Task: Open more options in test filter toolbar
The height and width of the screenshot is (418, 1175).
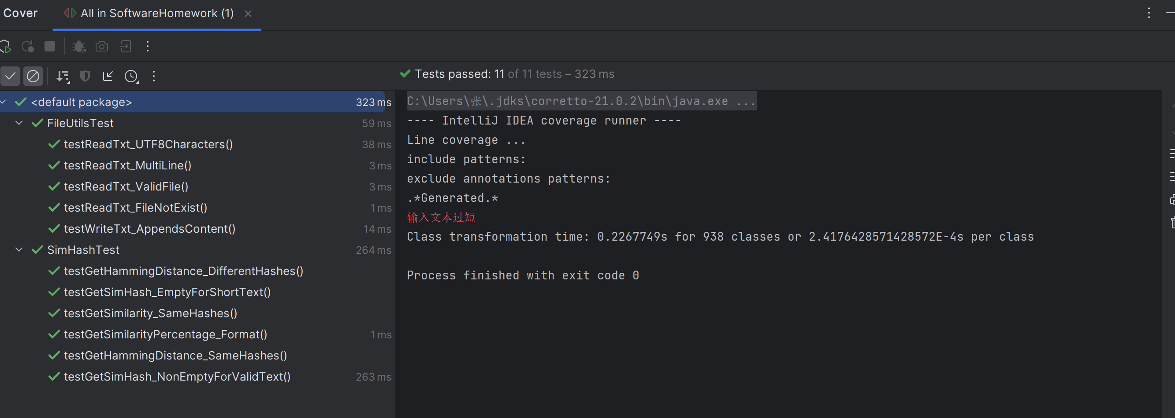Action: (154, 77)
